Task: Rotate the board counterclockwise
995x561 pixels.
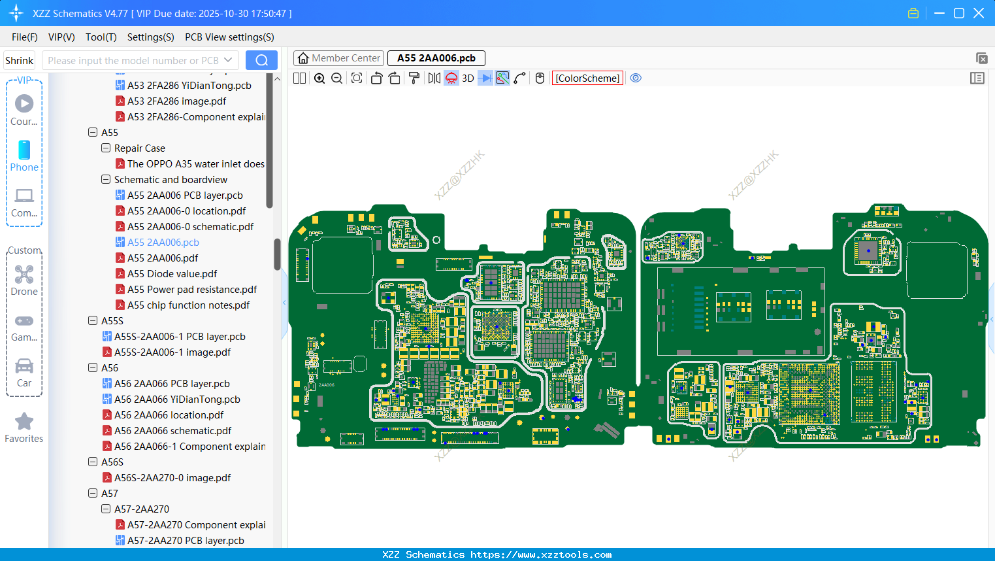Action: coord(376,78)
